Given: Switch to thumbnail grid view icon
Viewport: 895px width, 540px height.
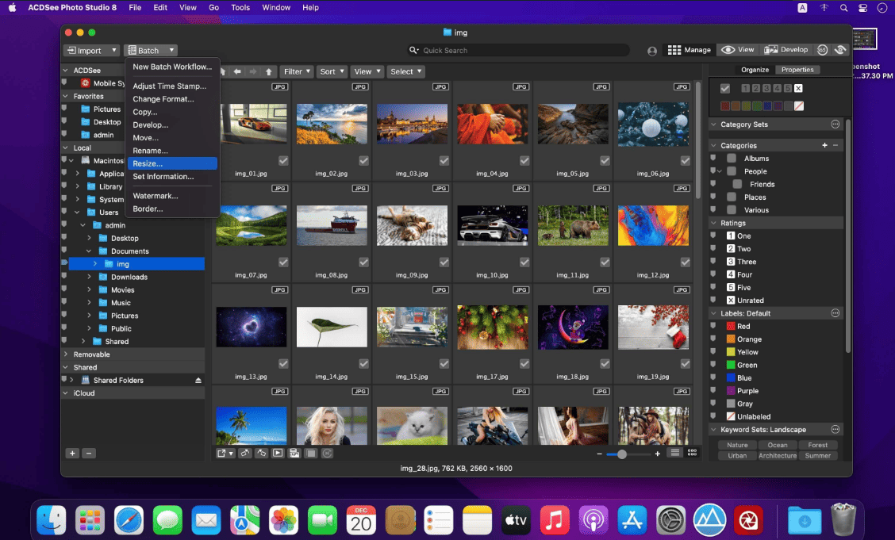Looking at the screenshot, I should 692,453.
